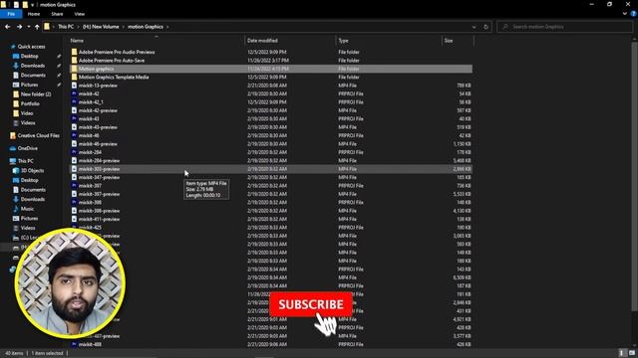Select the highlighted Motion graphics folder row
This screenshot has width=638, height=358.
[270, 69]
